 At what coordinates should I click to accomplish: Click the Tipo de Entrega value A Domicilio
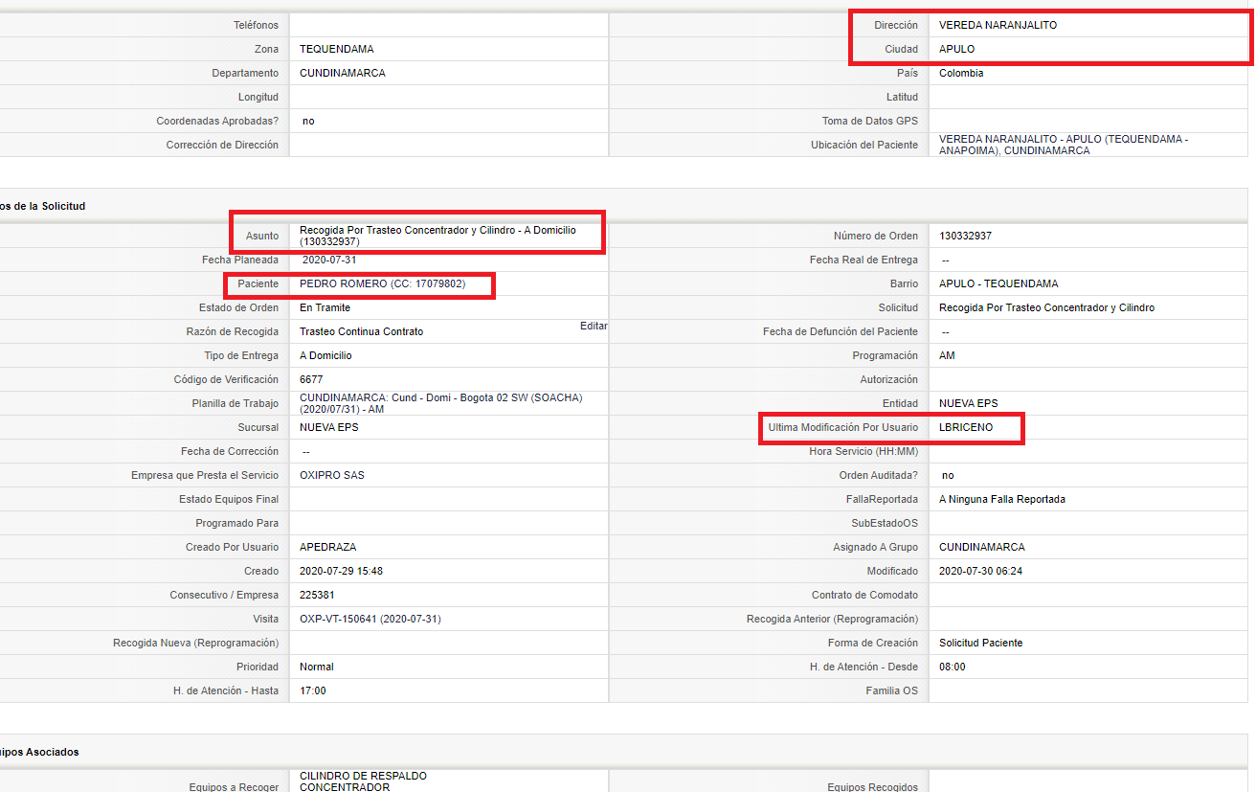click(325, 355)
